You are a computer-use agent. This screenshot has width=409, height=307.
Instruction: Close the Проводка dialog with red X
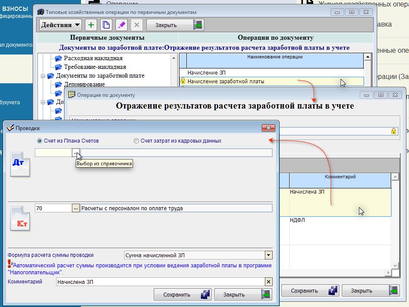point(268,128)
